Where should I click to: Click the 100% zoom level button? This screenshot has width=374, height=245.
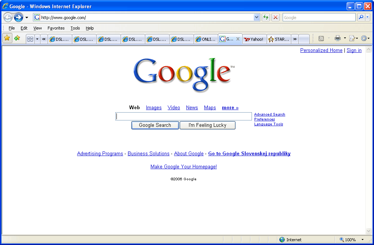pyautogui.click(x=347, y=239)
